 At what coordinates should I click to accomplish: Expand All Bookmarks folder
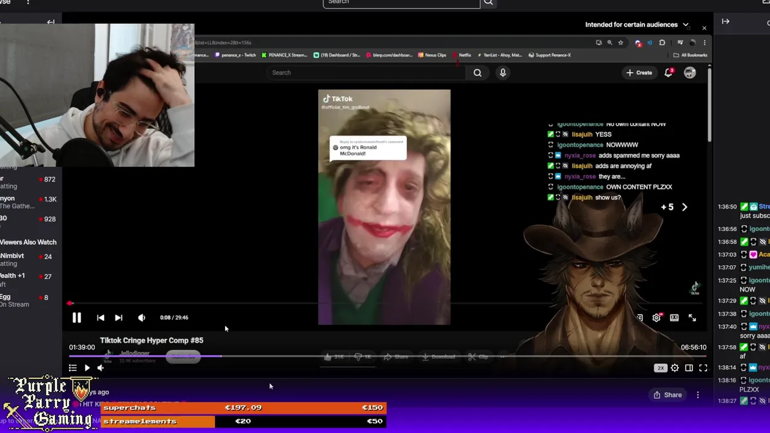tap(690, 55)
